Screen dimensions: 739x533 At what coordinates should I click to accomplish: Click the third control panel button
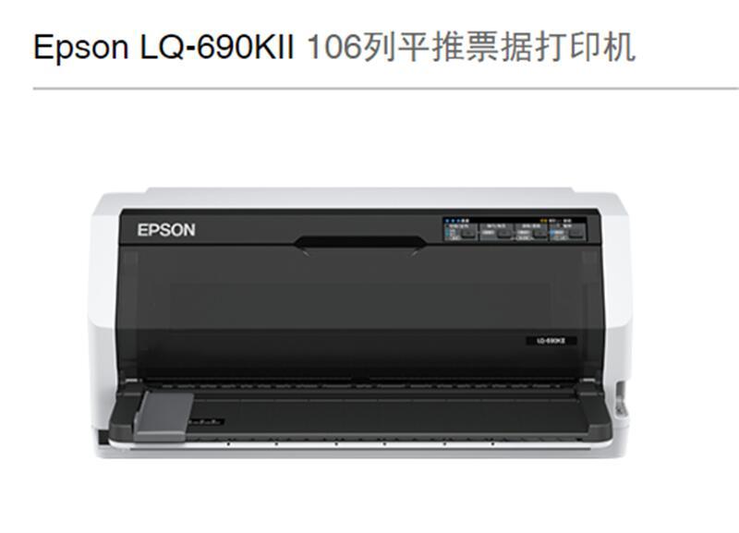tap(540, 233)
